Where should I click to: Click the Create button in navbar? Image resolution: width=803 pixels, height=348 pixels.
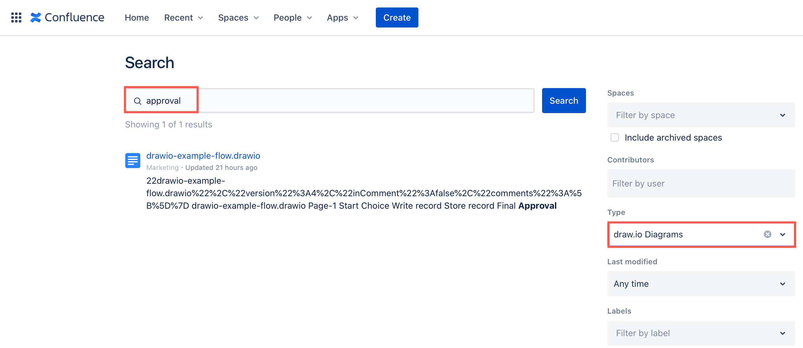[x=397, y=17]
